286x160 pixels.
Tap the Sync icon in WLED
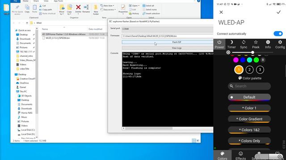(x=244, y=44)
